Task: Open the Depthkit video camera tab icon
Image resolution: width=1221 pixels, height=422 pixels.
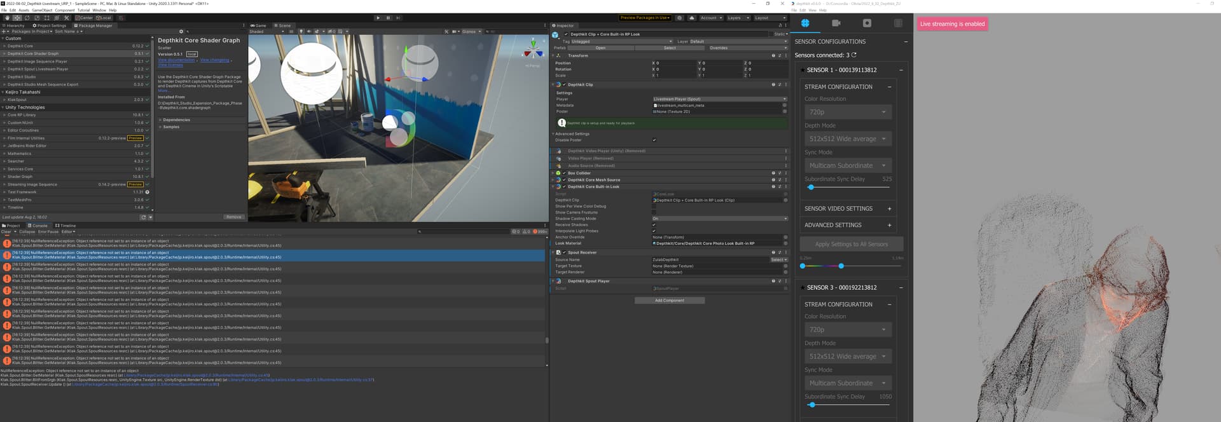Action: tap(836, 23)
